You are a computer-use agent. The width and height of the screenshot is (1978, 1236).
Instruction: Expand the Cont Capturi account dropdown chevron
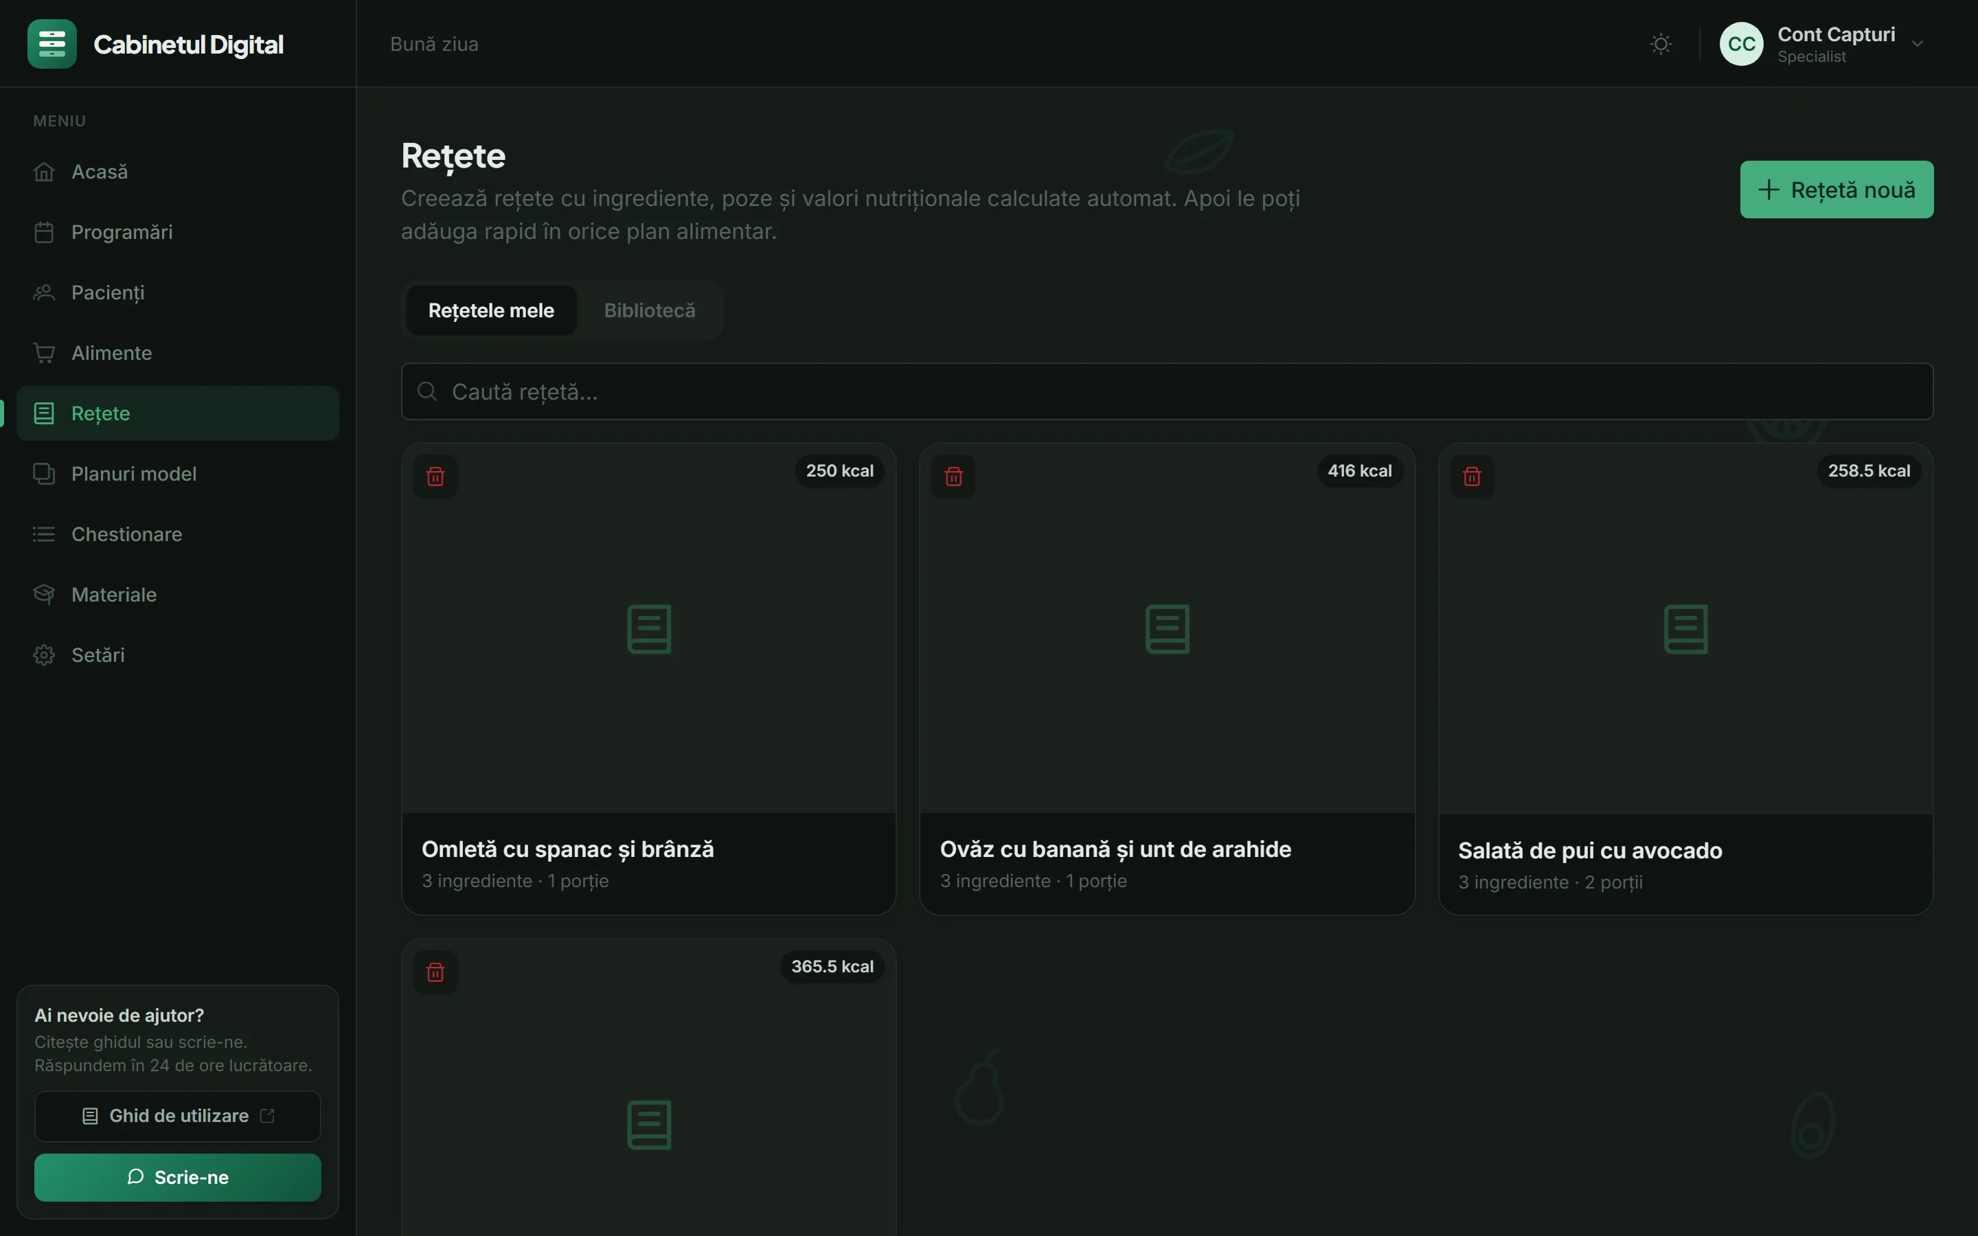(x=1918, y=44)
